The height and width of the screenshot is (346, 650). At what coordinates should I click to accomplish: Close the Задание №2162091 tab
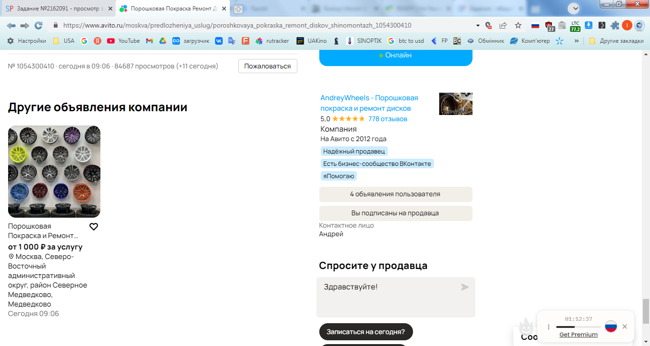(x=109, y=9)
